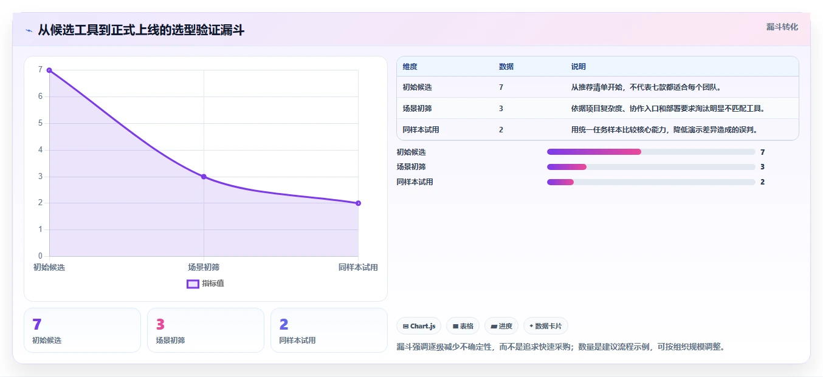Click the table value 7

coord(501,87)
